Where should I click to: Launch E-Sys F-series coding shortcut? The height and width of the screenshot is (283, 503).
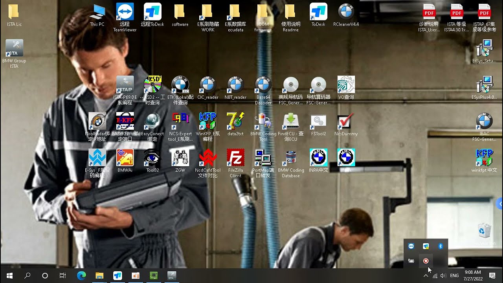coord(97,163)
